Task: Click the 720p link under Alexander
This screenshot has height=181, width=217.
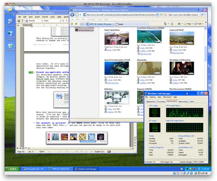Action: coord(142,80)
